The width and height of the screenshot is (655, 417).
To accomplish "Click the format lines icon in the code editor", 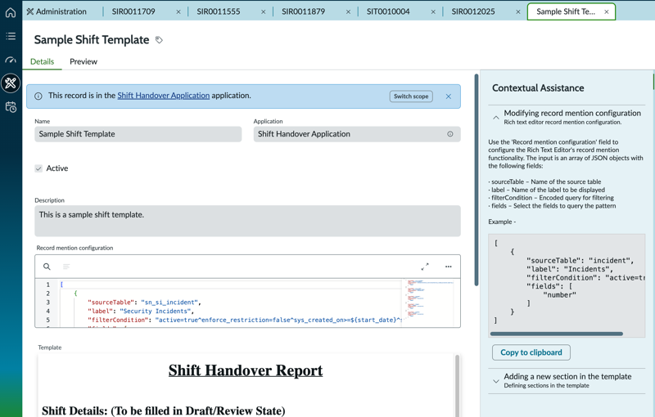I will click(x=66, y=267).
